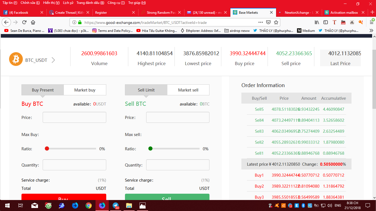Open the Photos app on the taskbar
The width and height of the screenshot is (376, 211).
tap(142, 206)
